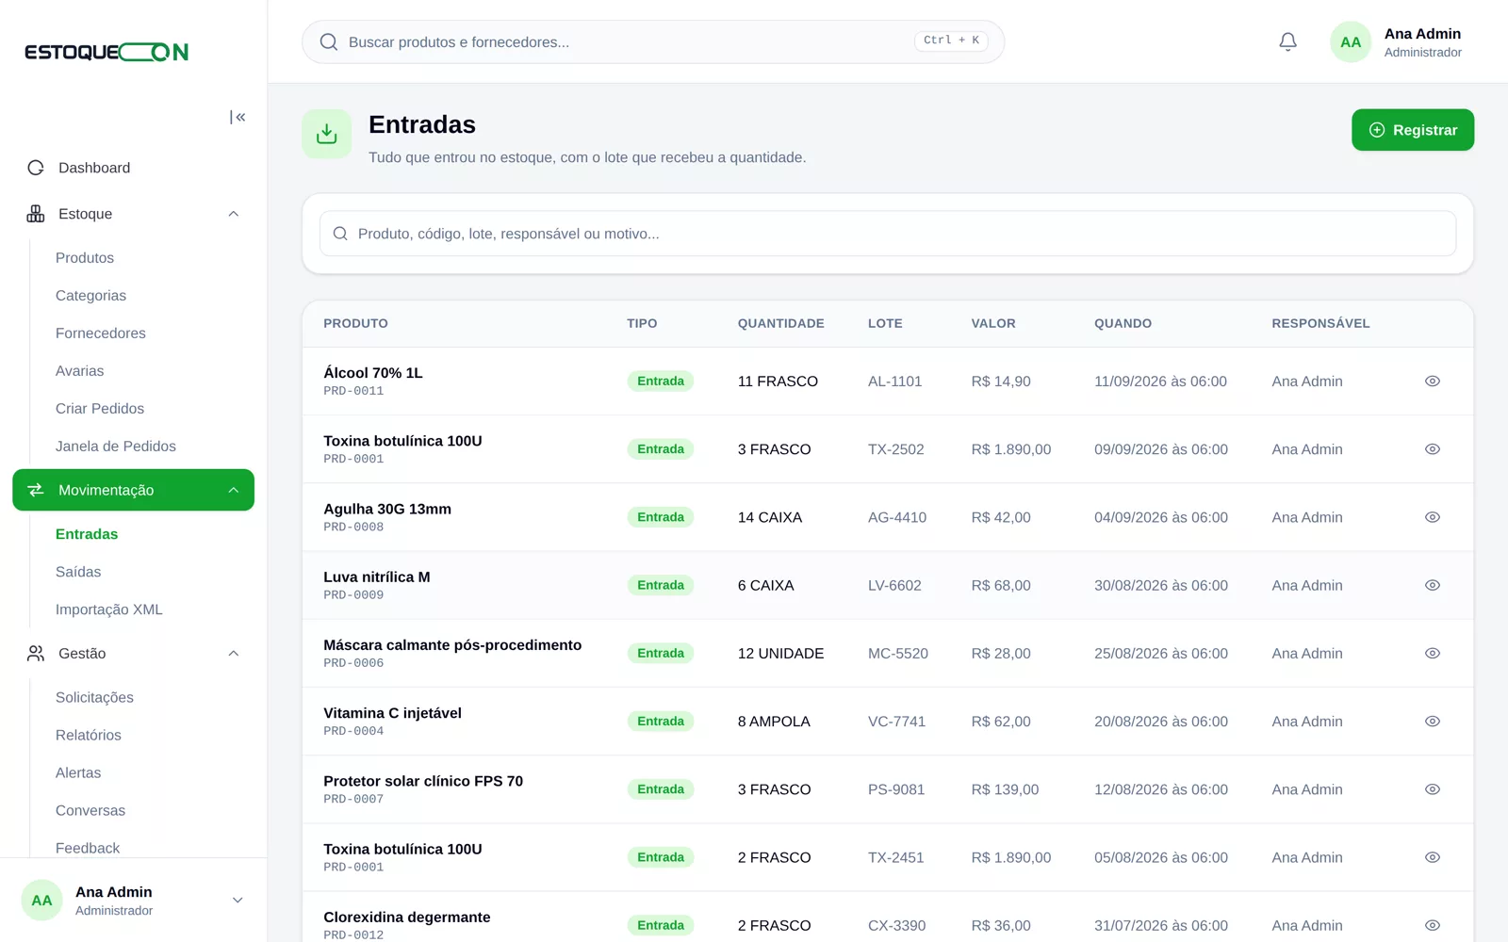Open the Ana Admin user menu chevron
Screen dimensions: 1508x942
coord(238,901)
